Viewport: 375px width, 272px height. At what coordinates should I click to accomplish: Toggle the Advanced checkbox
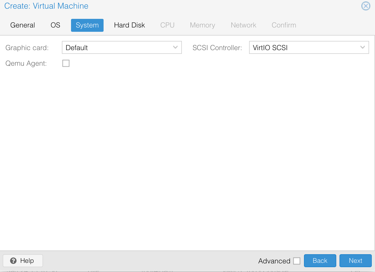(x=297, y=261)
